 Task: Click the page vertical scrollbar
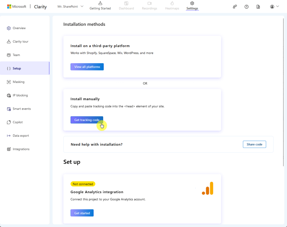[x=284, y=92]
